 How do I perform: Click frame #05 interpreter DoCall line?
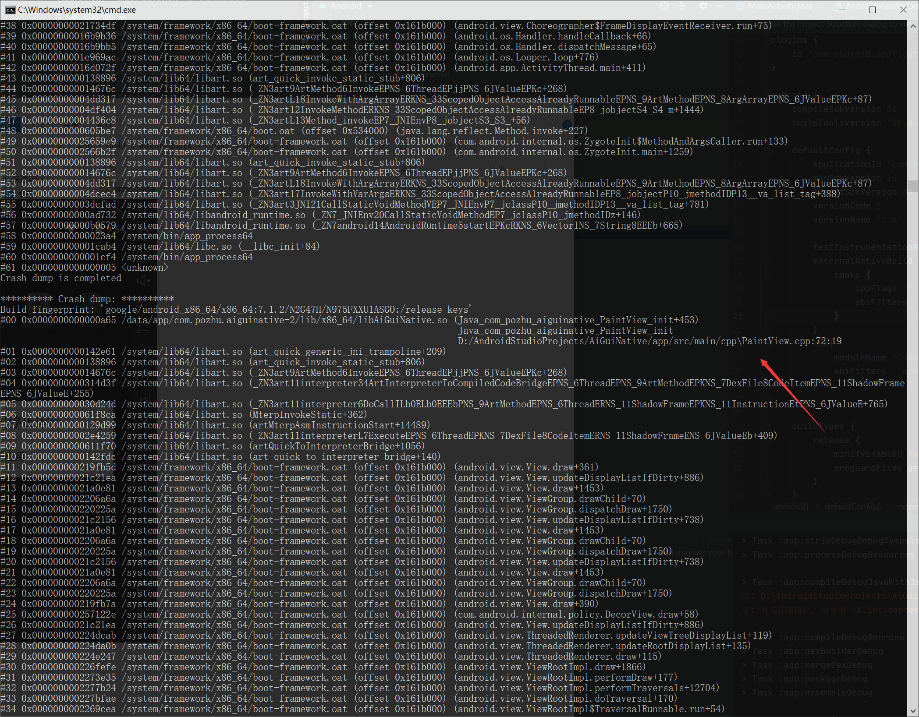point(444,404)
